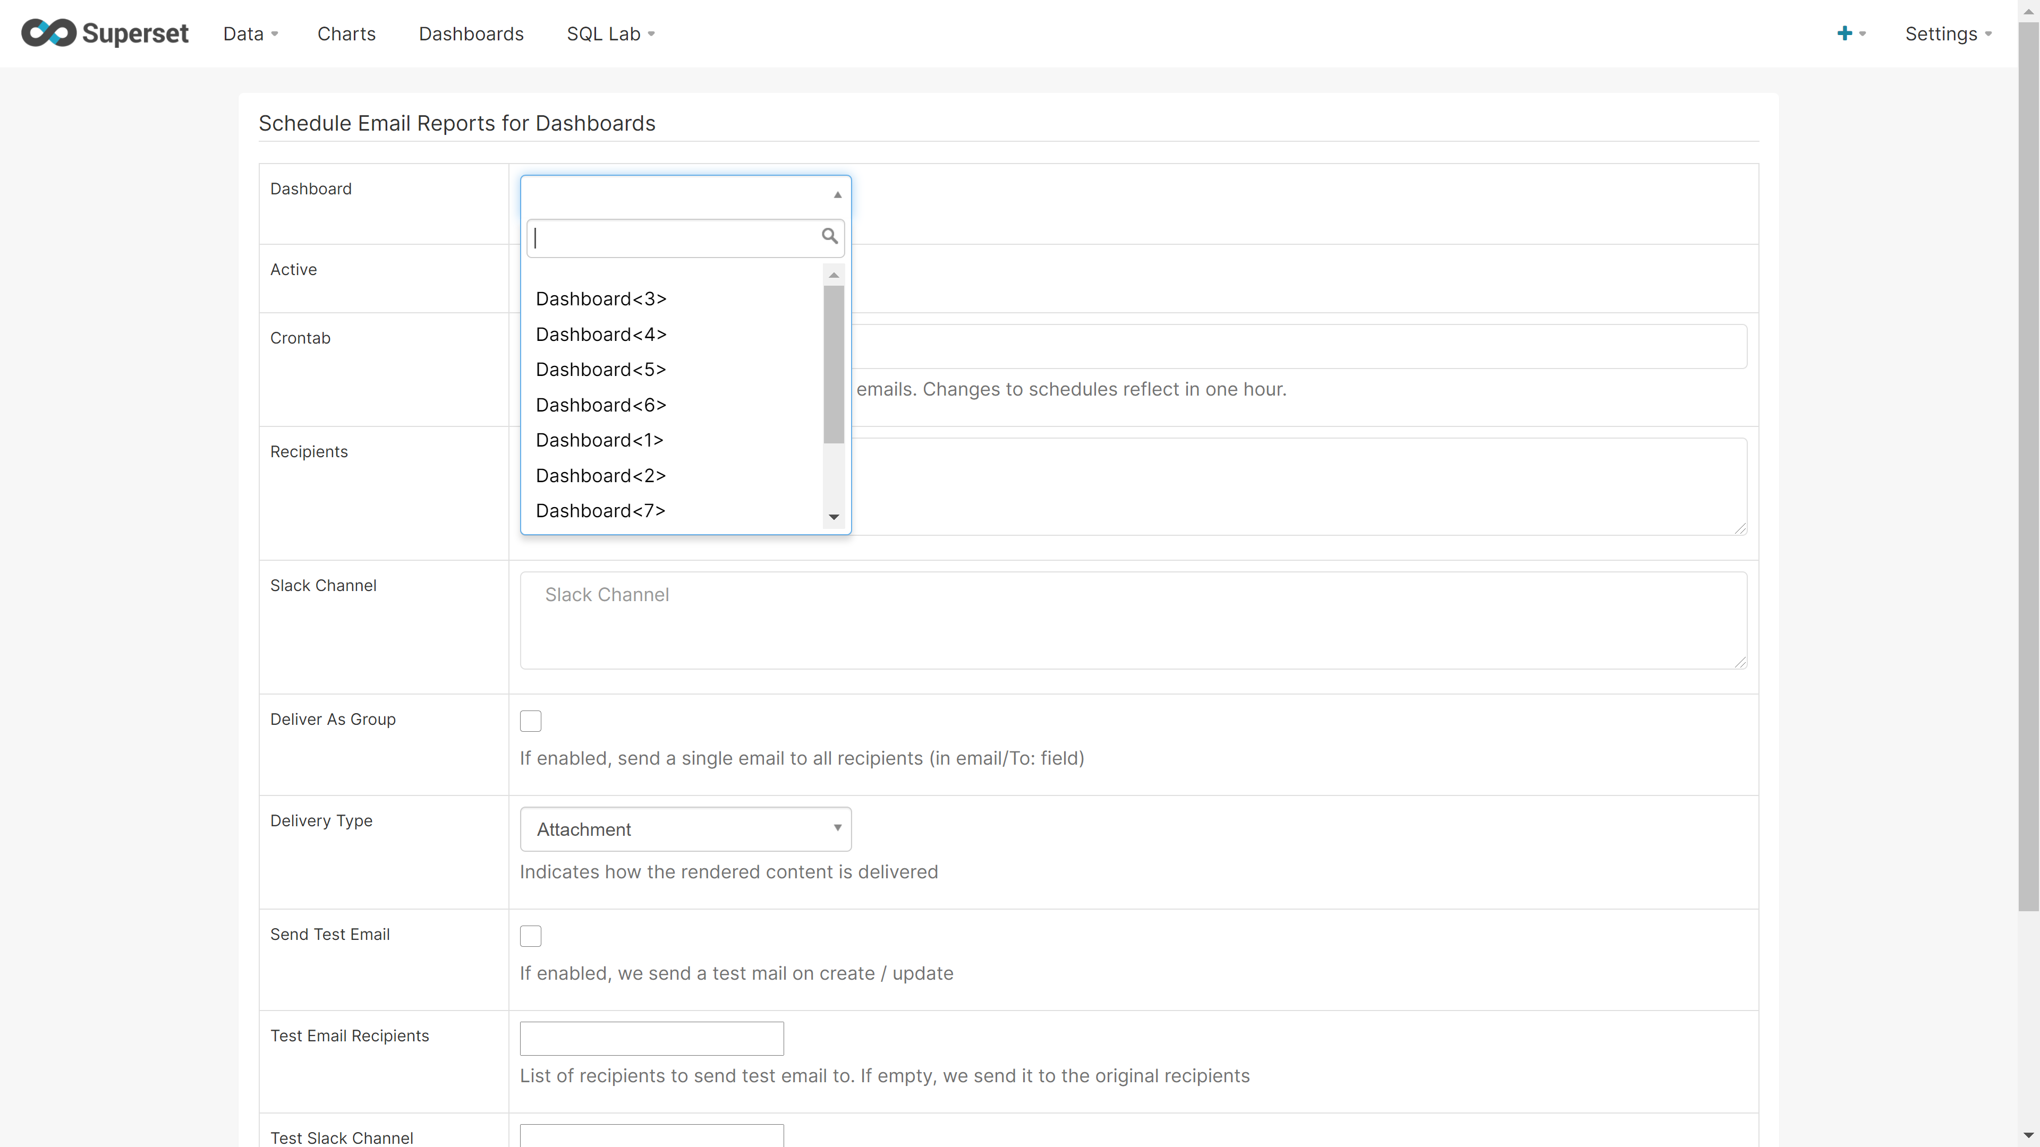The height and width of the screenshot is (1147, 2040).
Task: Select Dashboard<5> from the list
Action: click(600, 370)
